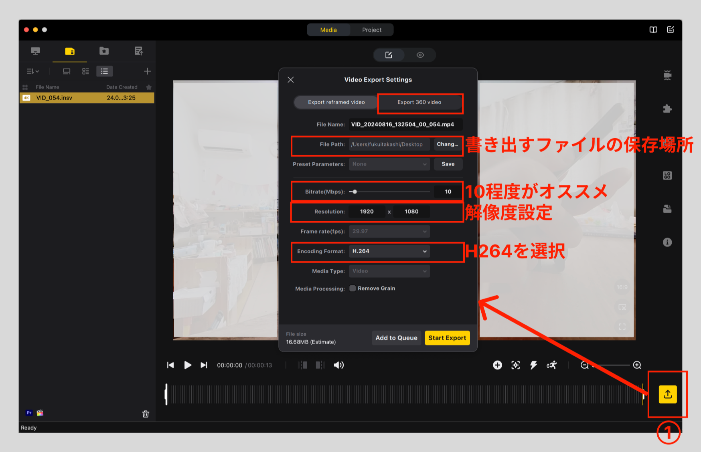This screenshot has height=452, width=701.
Task: Sort by the File Name column header
Action: click(47, 87)
